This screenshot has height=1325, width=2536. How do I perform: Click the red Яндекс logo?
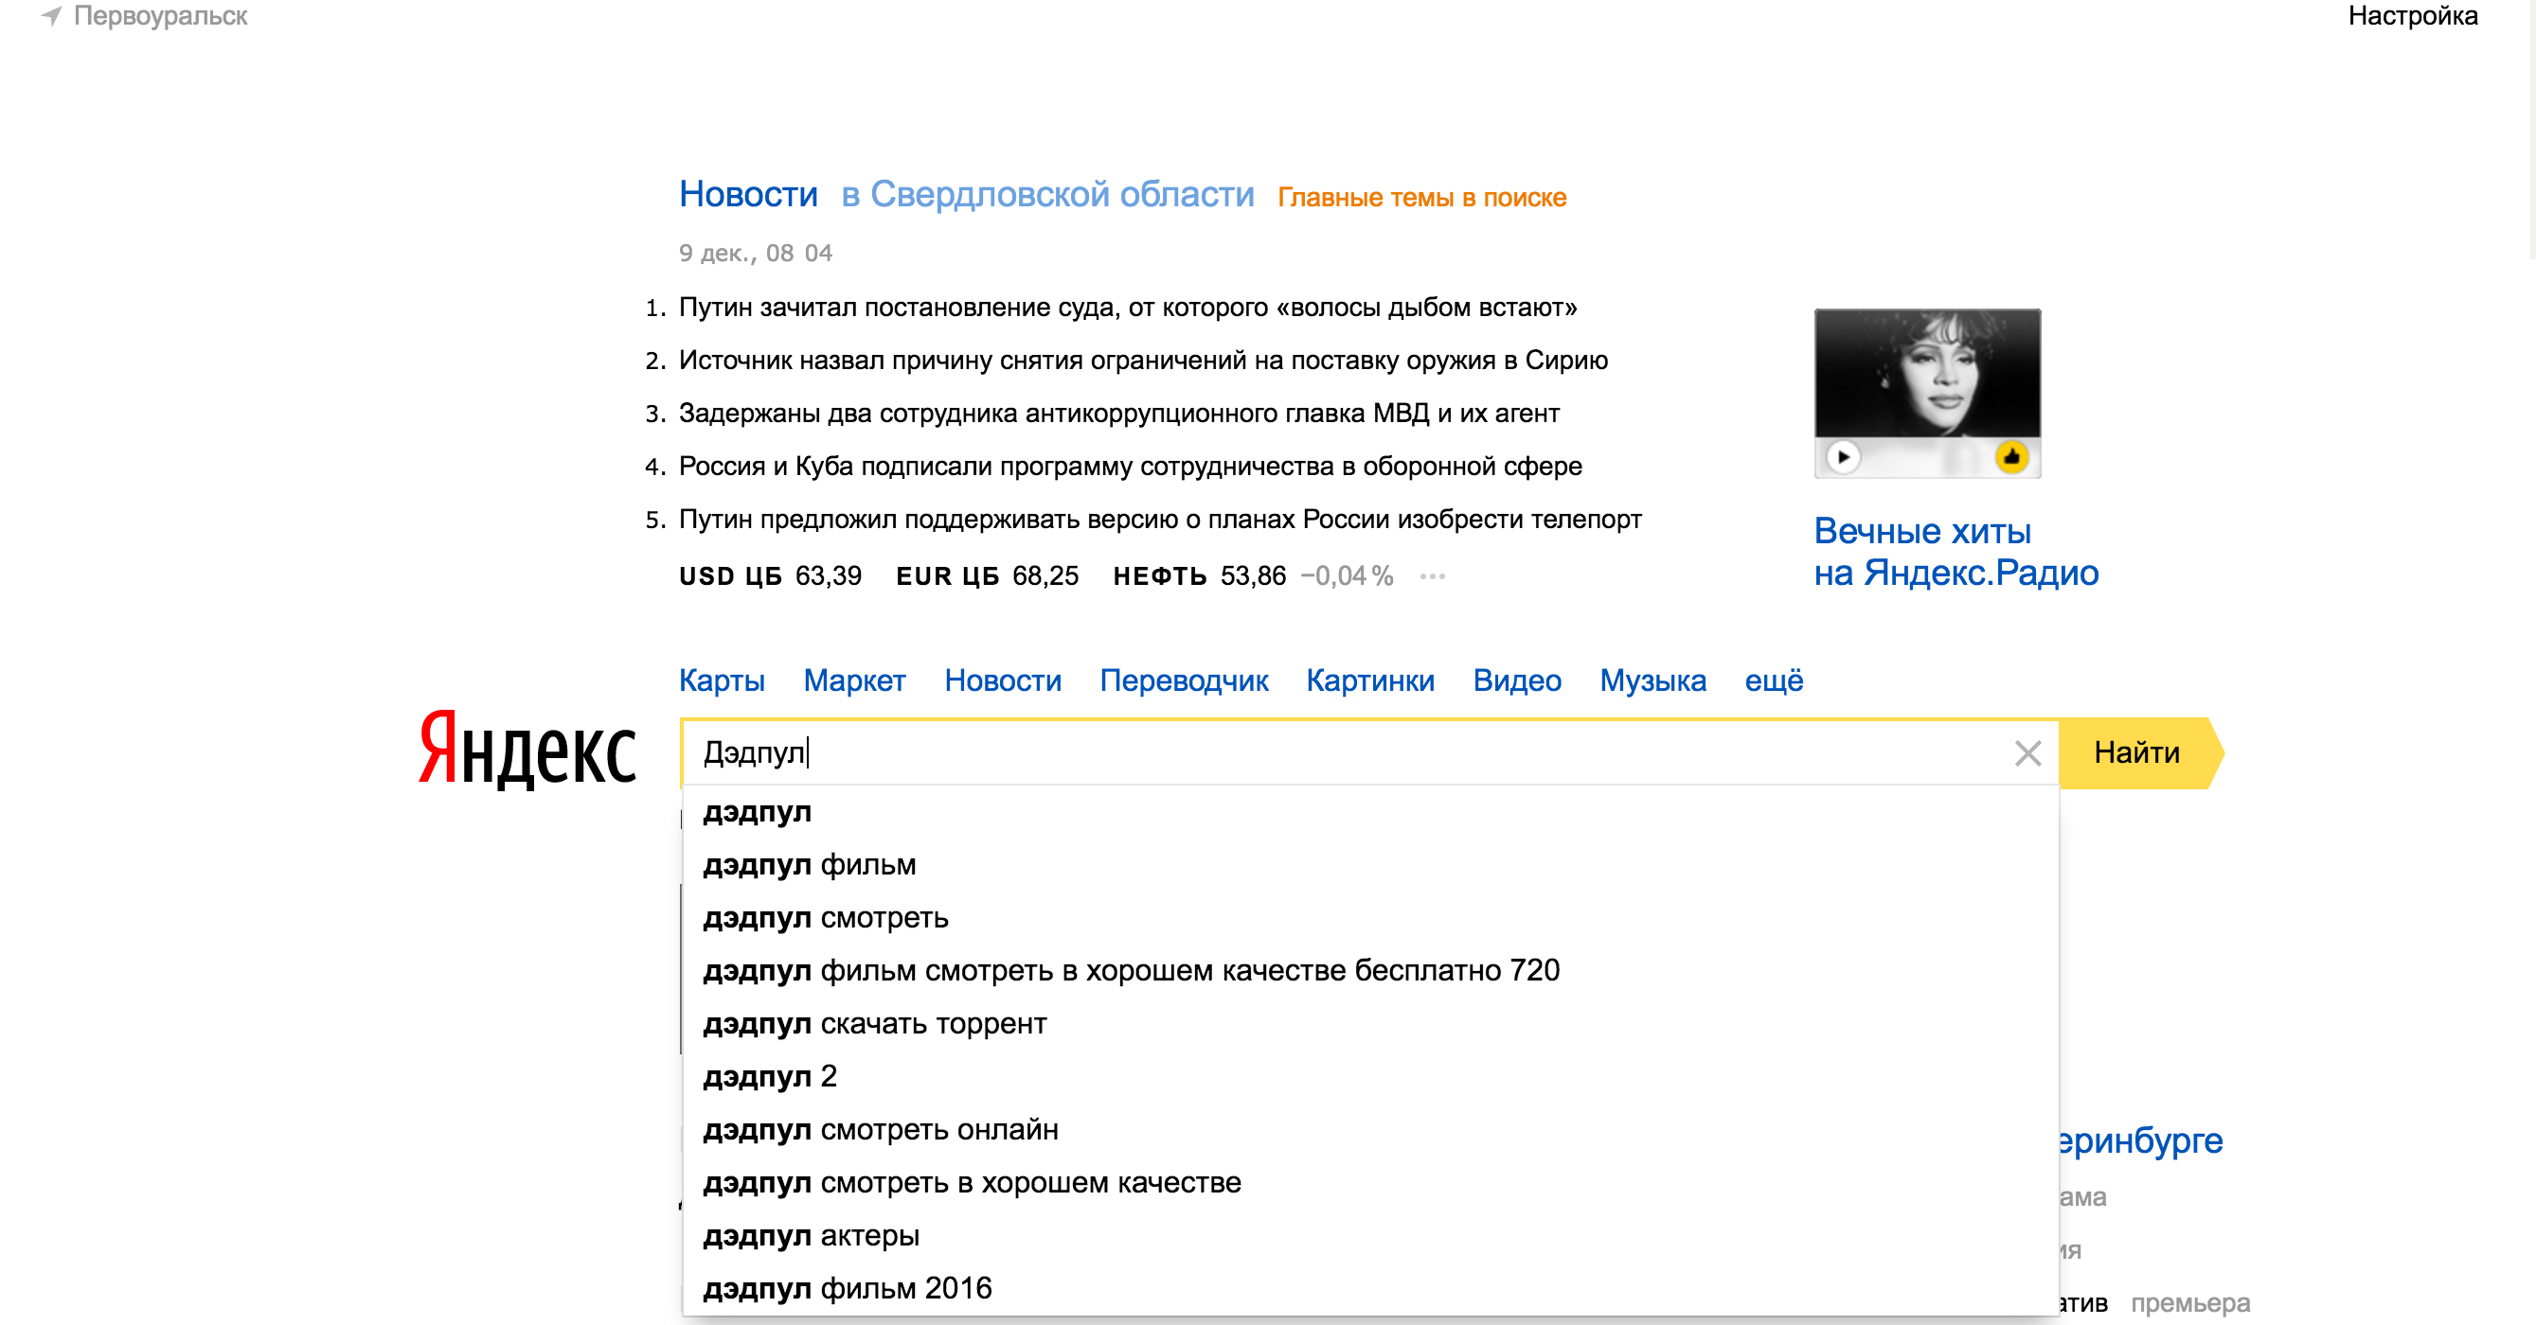[x=527, y=751]
